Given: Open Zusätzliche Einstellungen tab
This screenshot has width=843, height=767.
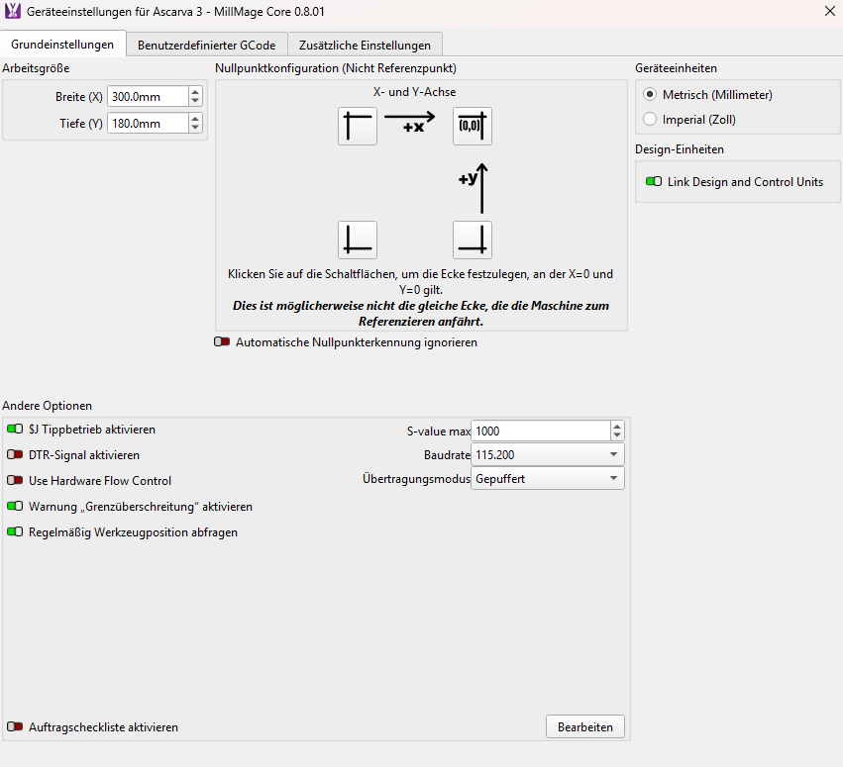Looking at the screenshot, I should [x=365, y=45].
